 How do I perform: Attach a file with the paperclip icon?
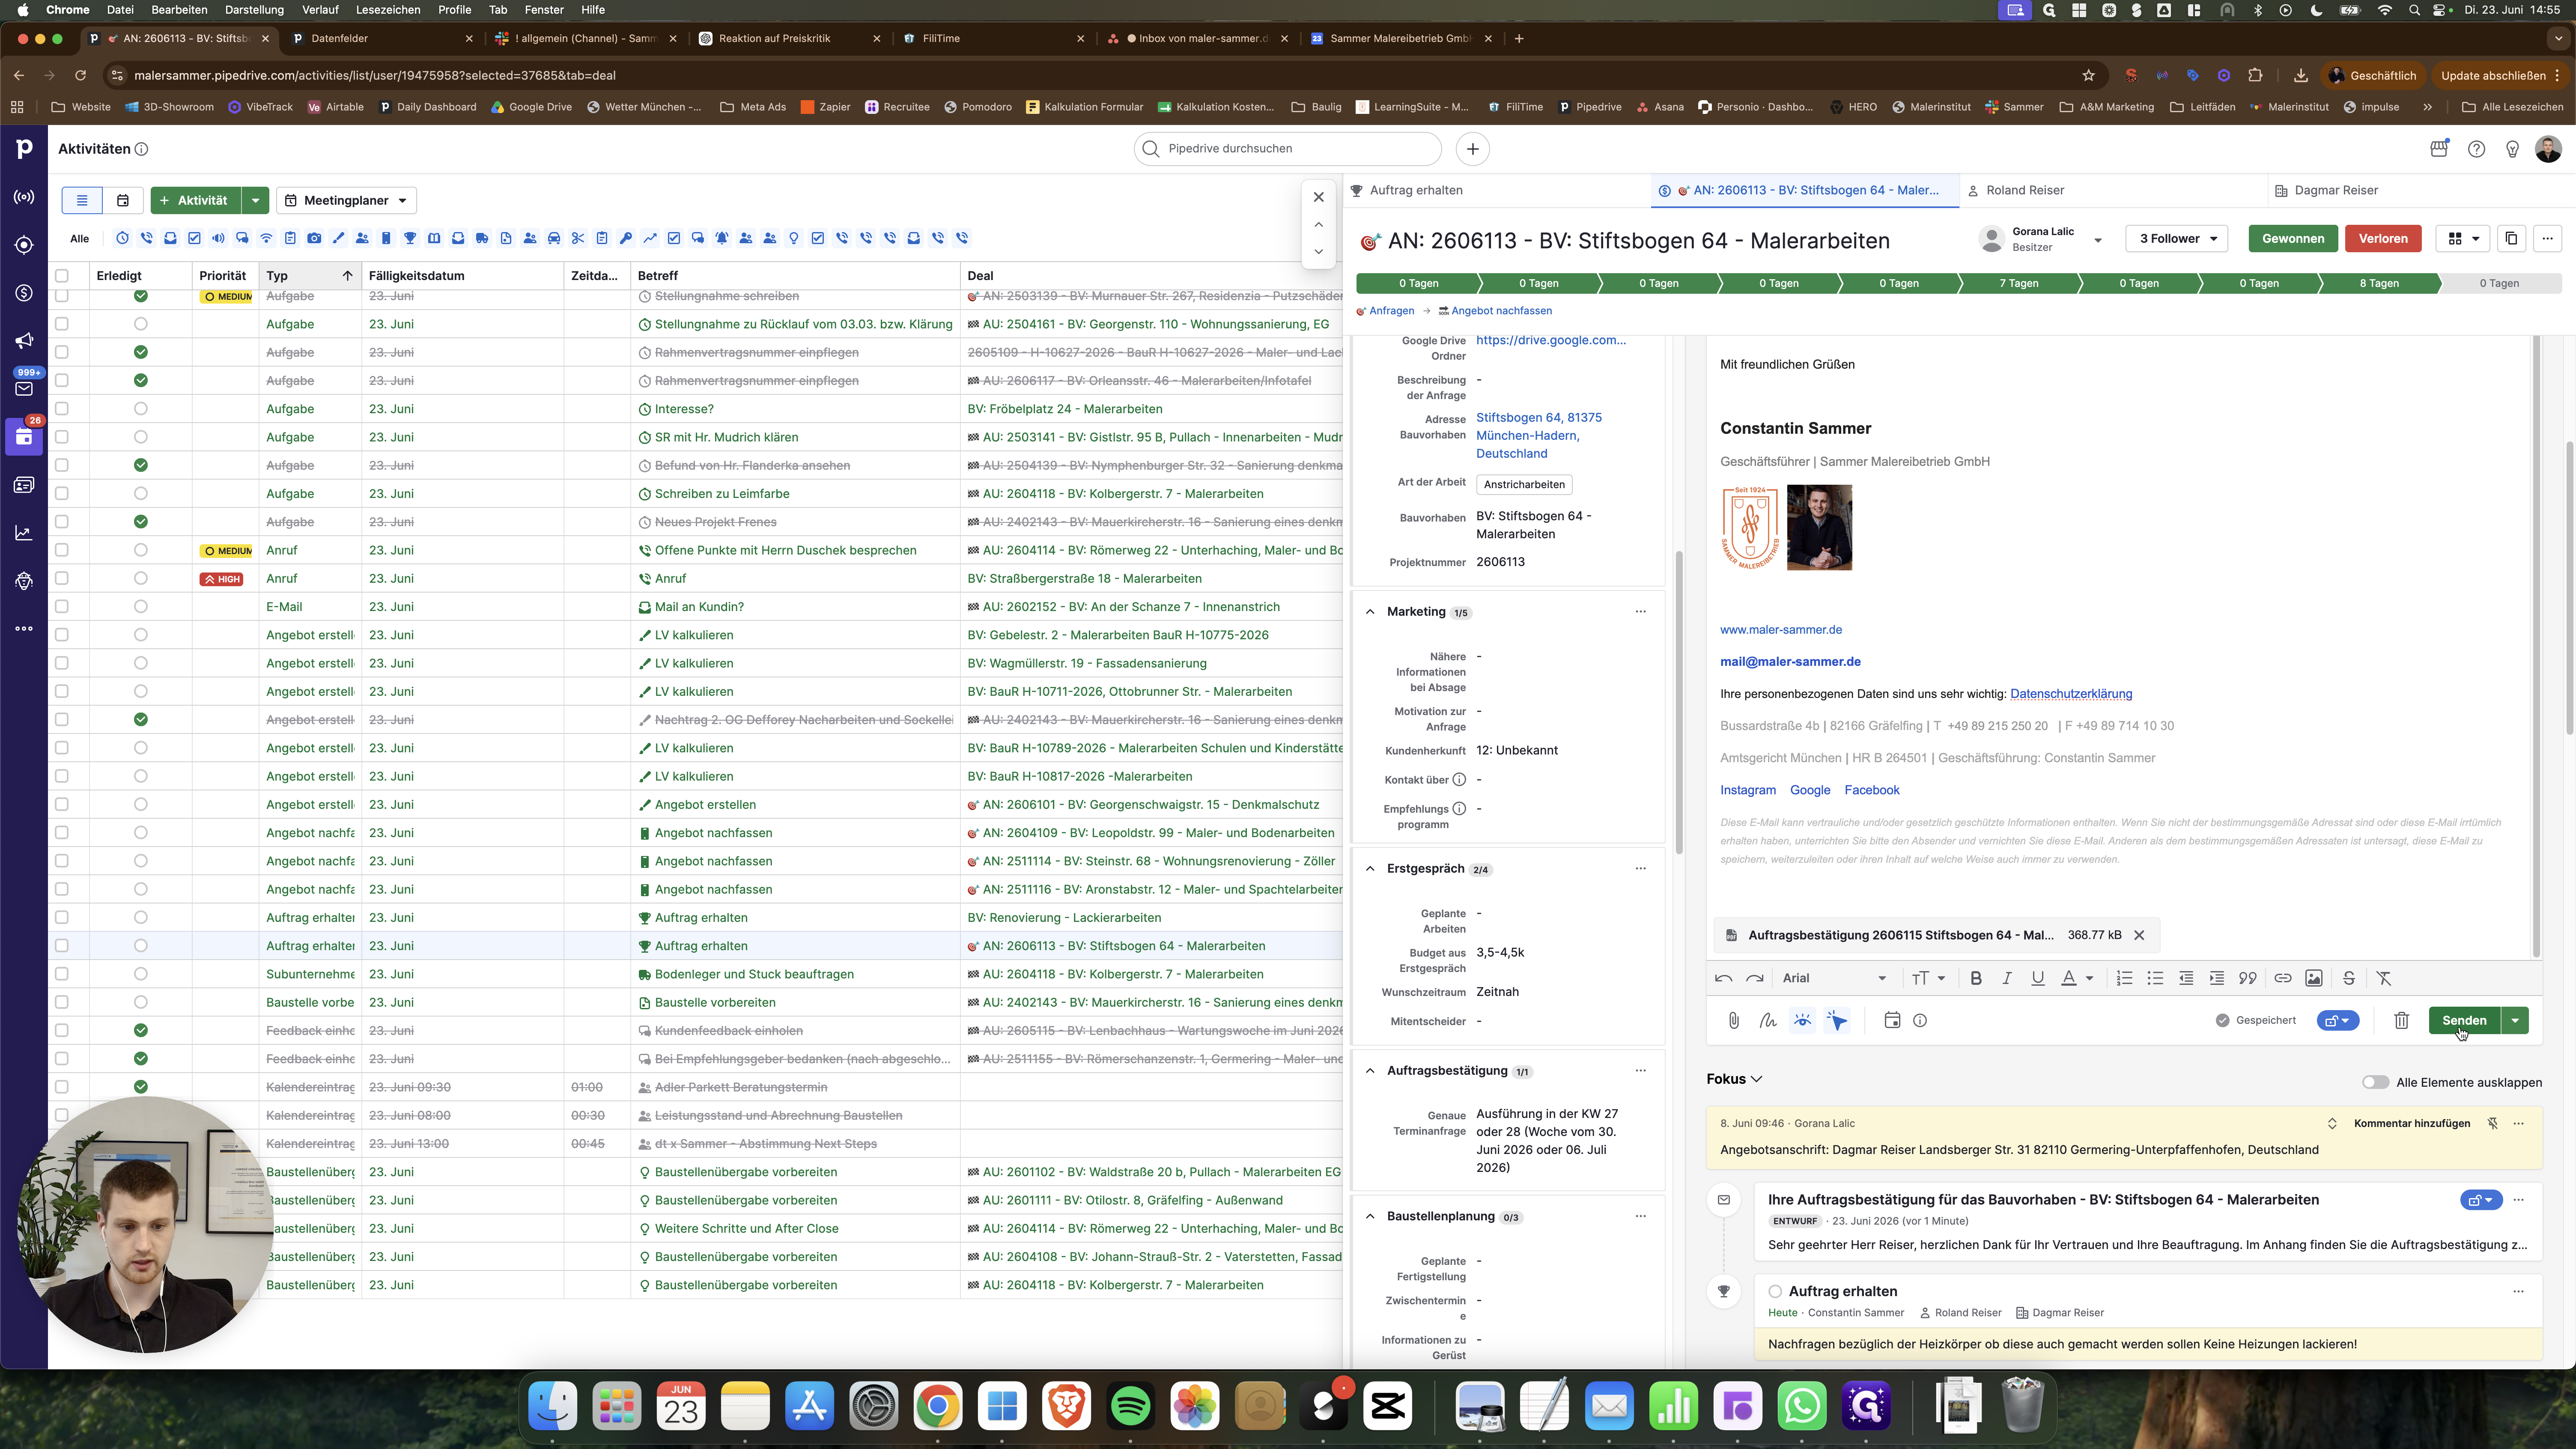tap(1734, 1020)
